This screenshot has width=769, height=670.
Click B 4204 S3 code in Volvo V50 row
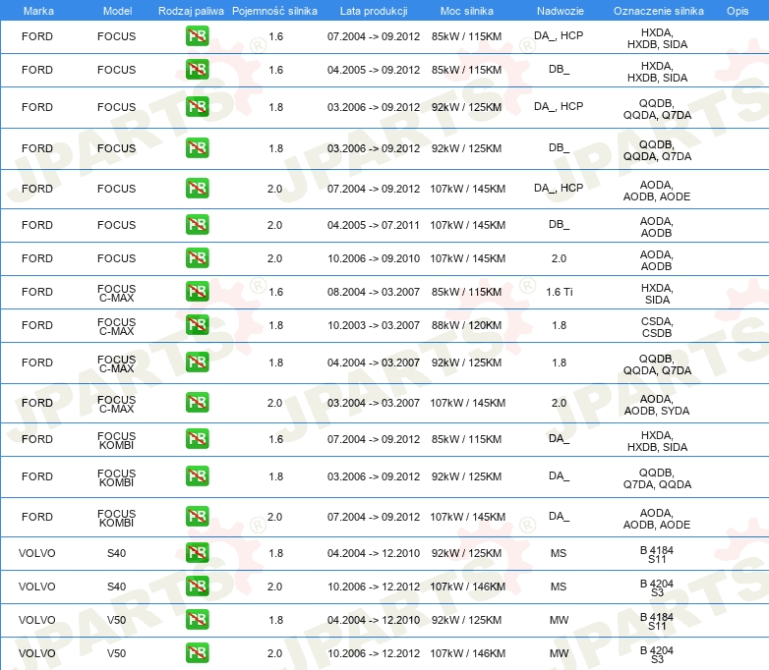[657, 654]
